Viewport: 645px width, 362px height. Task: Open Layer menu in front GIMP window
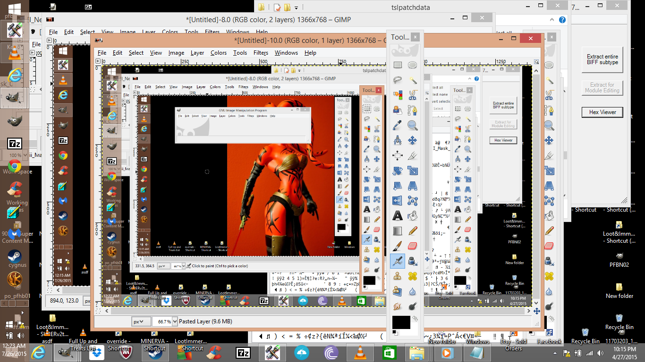[x=197, y=53]
